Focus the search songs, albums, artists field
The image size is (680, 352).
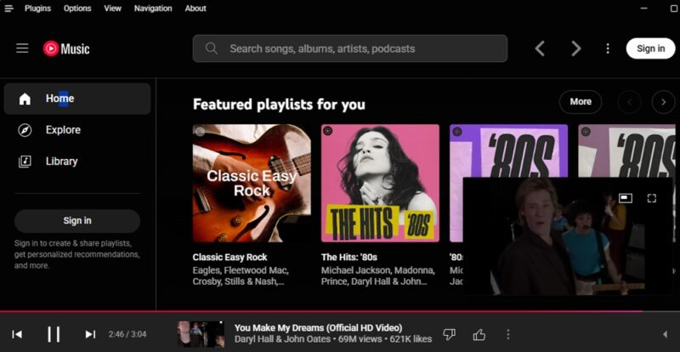click(350, 48)
